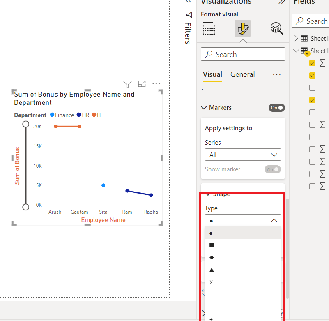The height and width of the screenshot is (321, 329).
Task: Expand the Filters pane megaphone icon
Action: [189, 15]
